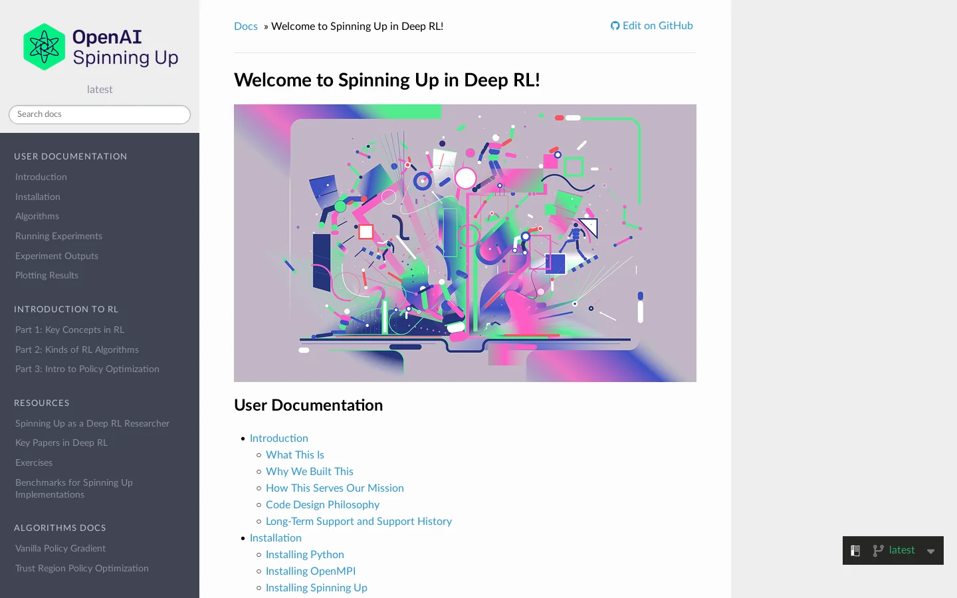Click the OpenAI Spinning Up logo

pyautogui.click(x=100, y=47)
